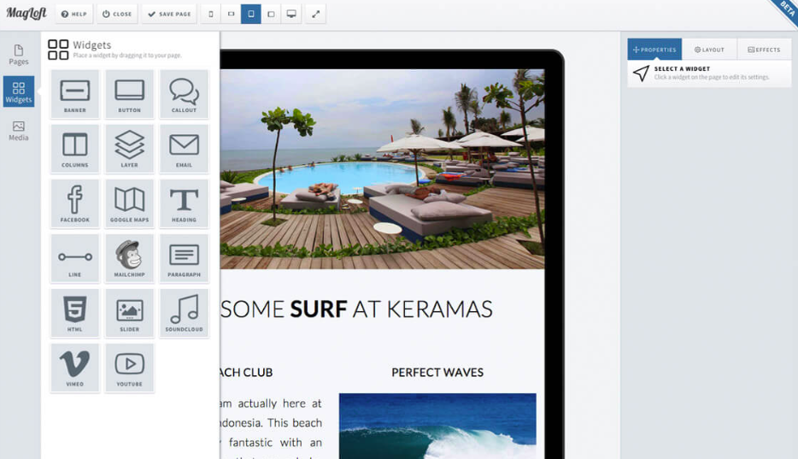The height and width of the screenshot is (459, 798).
Task: Select the Button widget
Action: tap(129, 94)
